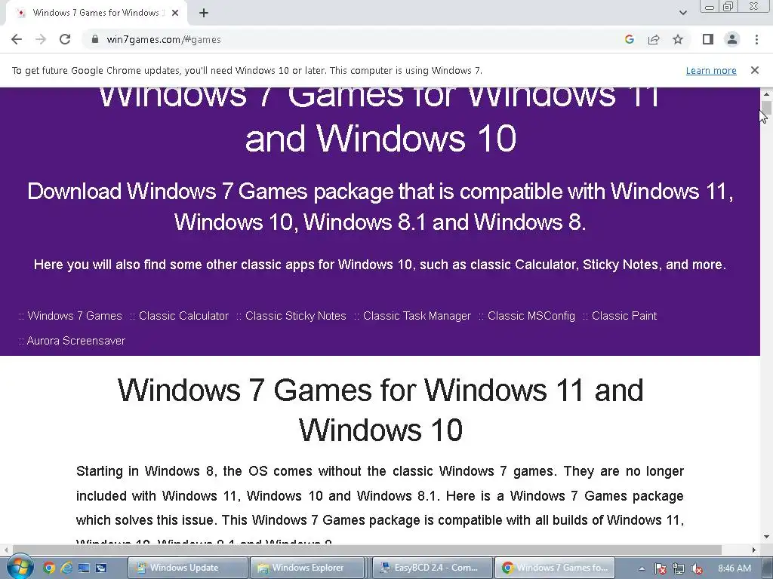Click the vertical scrollbar up arrow
Image resolution: width=773 pixels, height=579 pixels.
(766, 93)
